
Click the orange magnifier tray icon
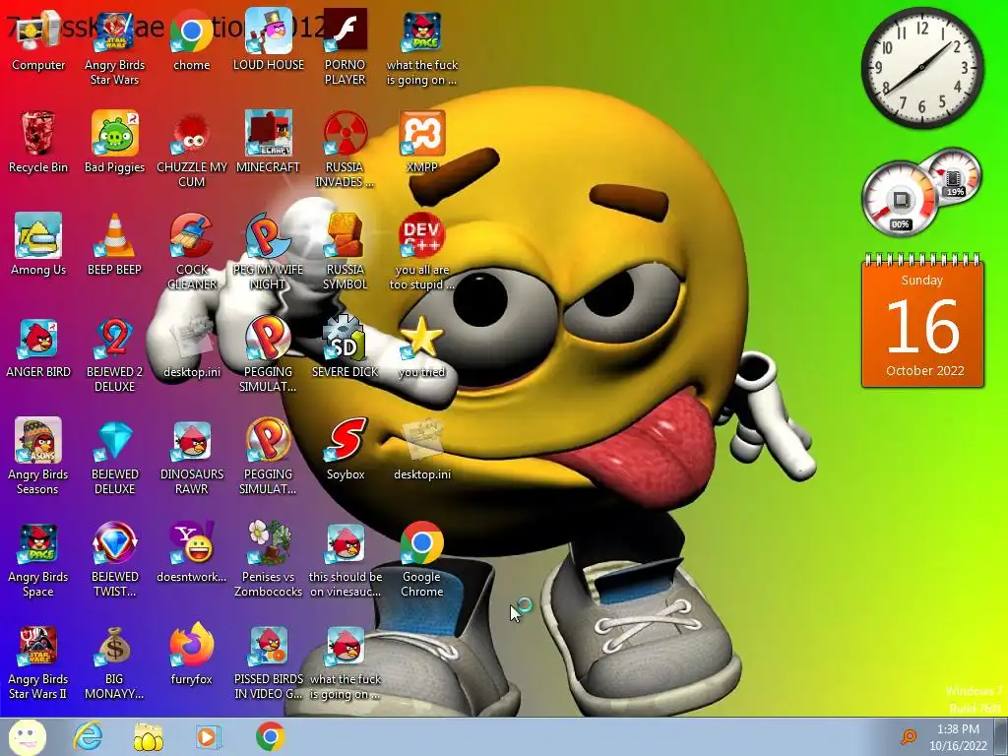[x=909, y=736]
